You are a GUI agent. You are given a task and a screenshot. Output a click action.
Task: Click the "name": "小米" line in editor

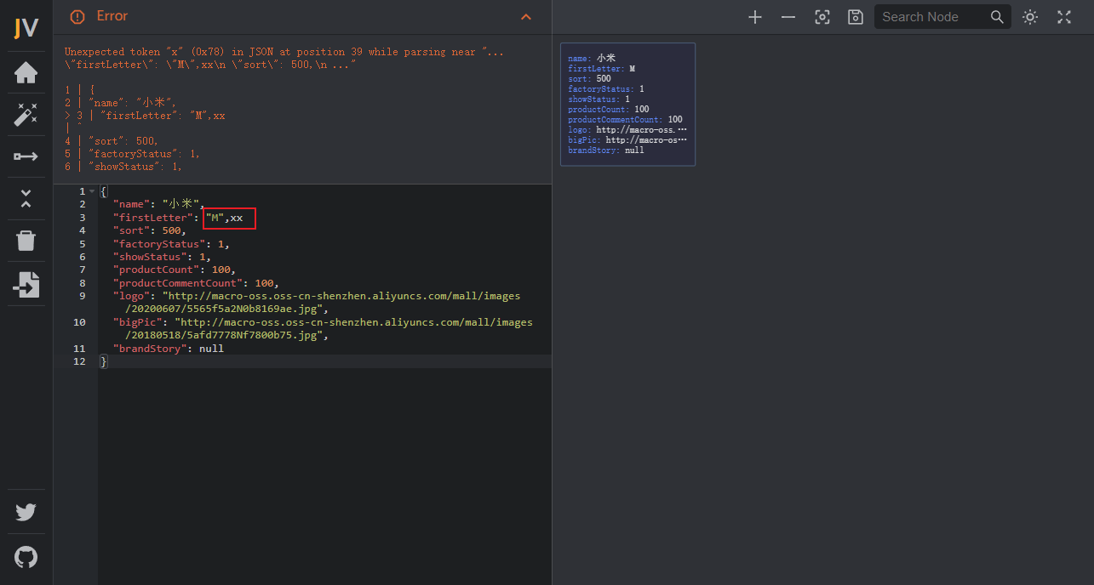tap(159, 204)
